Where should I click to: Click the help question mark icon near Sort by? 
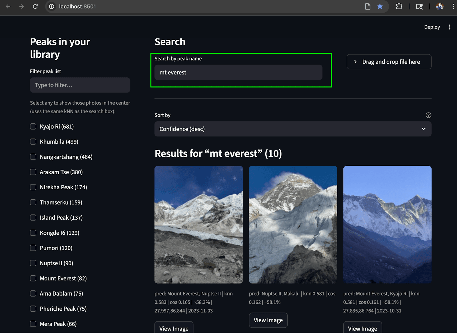(428, 115)
